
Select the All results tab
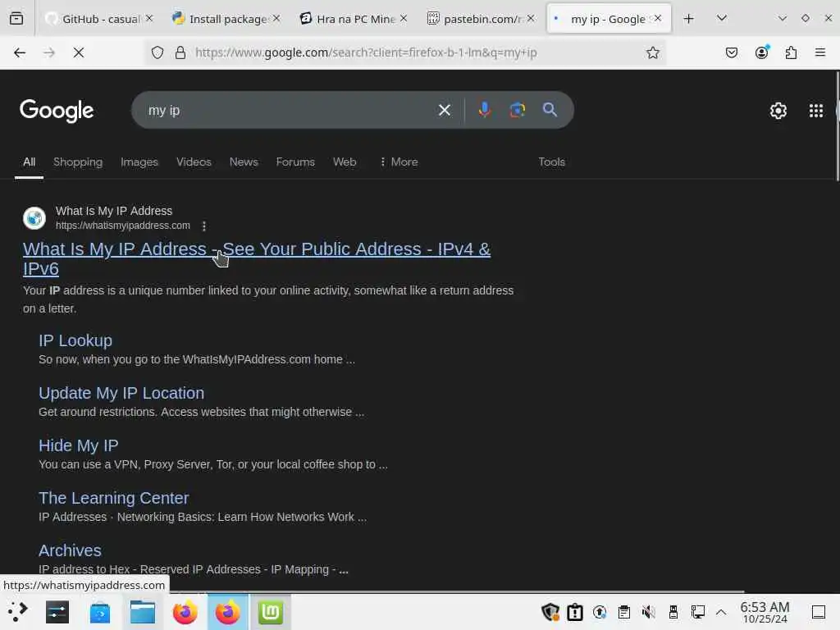point(30,162)
